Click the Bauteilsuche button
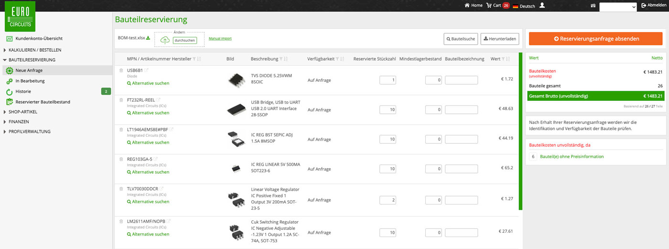The height and width of the screenshot is (249, 669). tap(460, 39)
